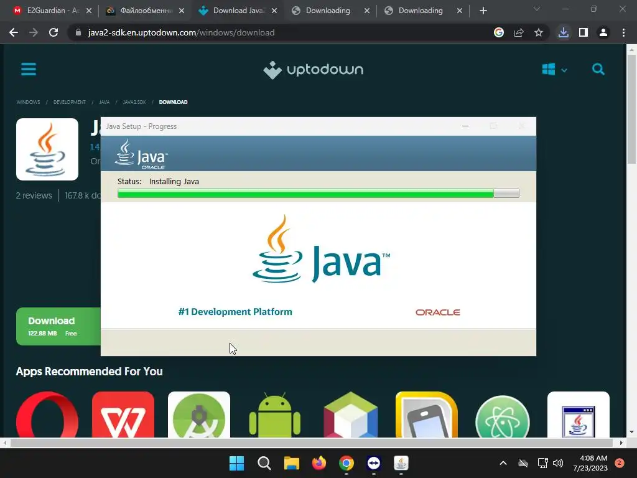Go forward in Chrome
The height and width of the screenshot is (478, 637).
[x=34, y=32]
